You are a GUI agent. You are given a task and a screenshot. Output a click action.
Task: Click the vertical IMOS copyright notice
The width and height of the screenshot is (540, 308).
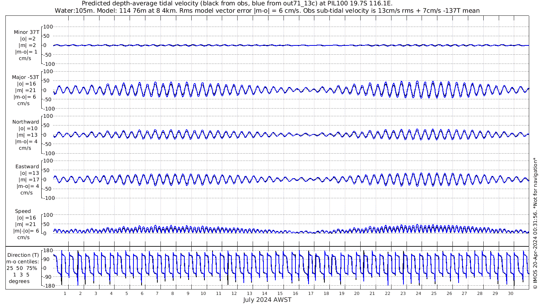click(535, 223)
